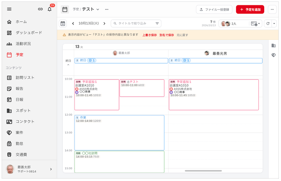Image resolution: width=281 pixels, height=181 pixels.
Task: Open the テスト 10:00-11:00 event
Action: (x=142, y=88)
